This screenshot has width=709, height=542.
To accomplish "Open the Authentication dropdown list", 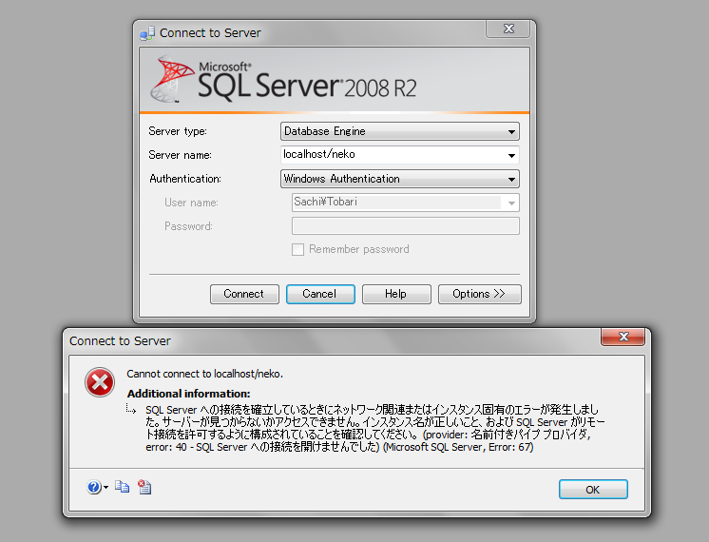I will [400, 179].
